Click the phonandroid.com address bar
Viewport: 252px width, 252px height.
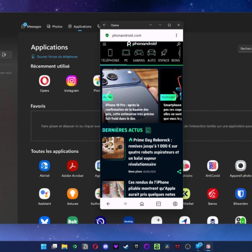(127, 35)
